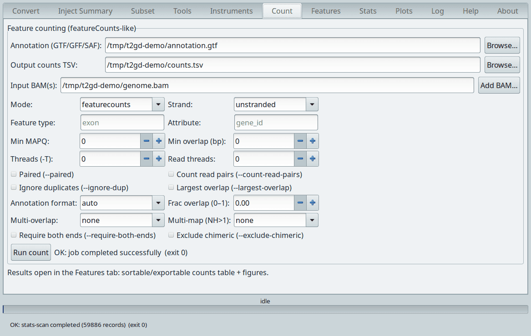Viewport: 531px width, 336px height.
Task: Switch to the Instruments tab
Action: coord(231,11)
